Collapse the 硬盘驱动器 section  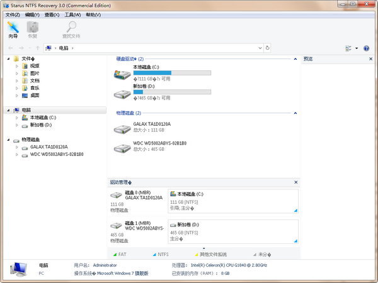pyautogui.click(x=295, y=58)
